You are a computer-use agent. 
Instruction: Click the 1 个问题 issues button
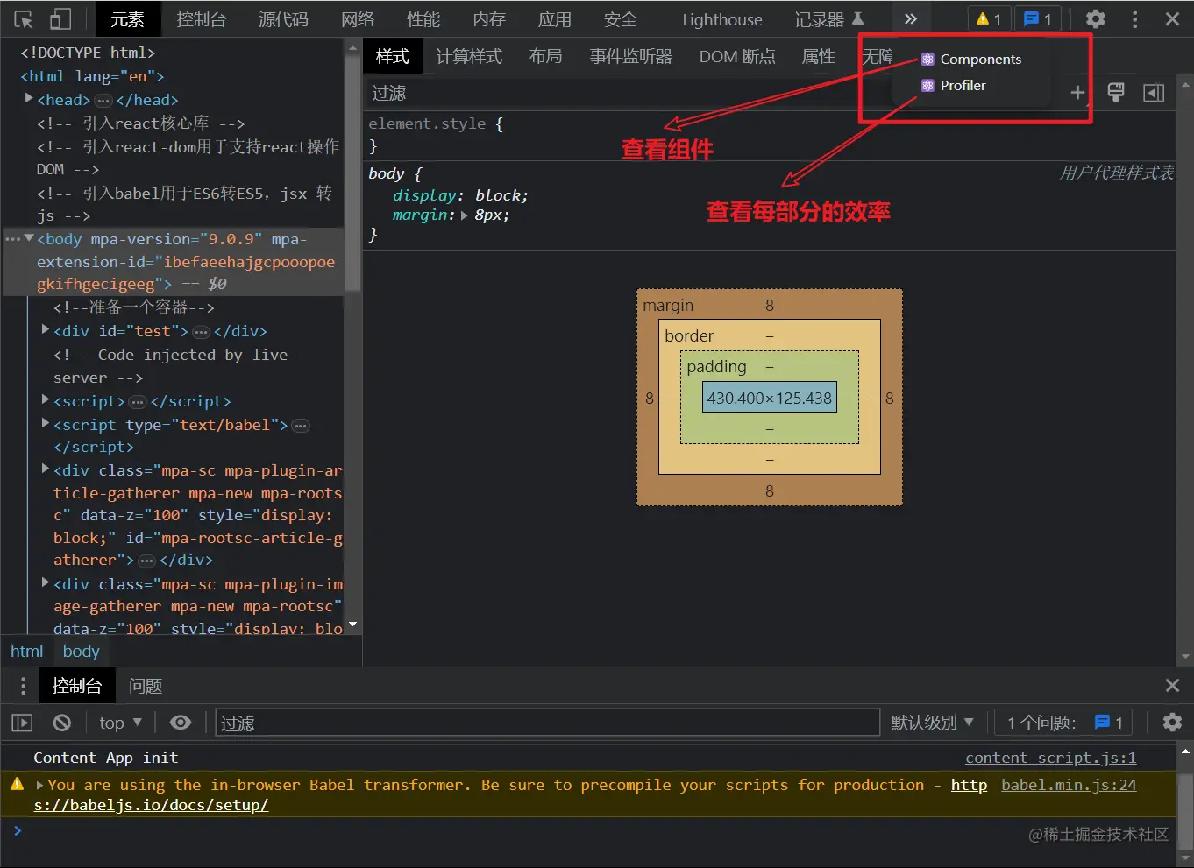1063,723
